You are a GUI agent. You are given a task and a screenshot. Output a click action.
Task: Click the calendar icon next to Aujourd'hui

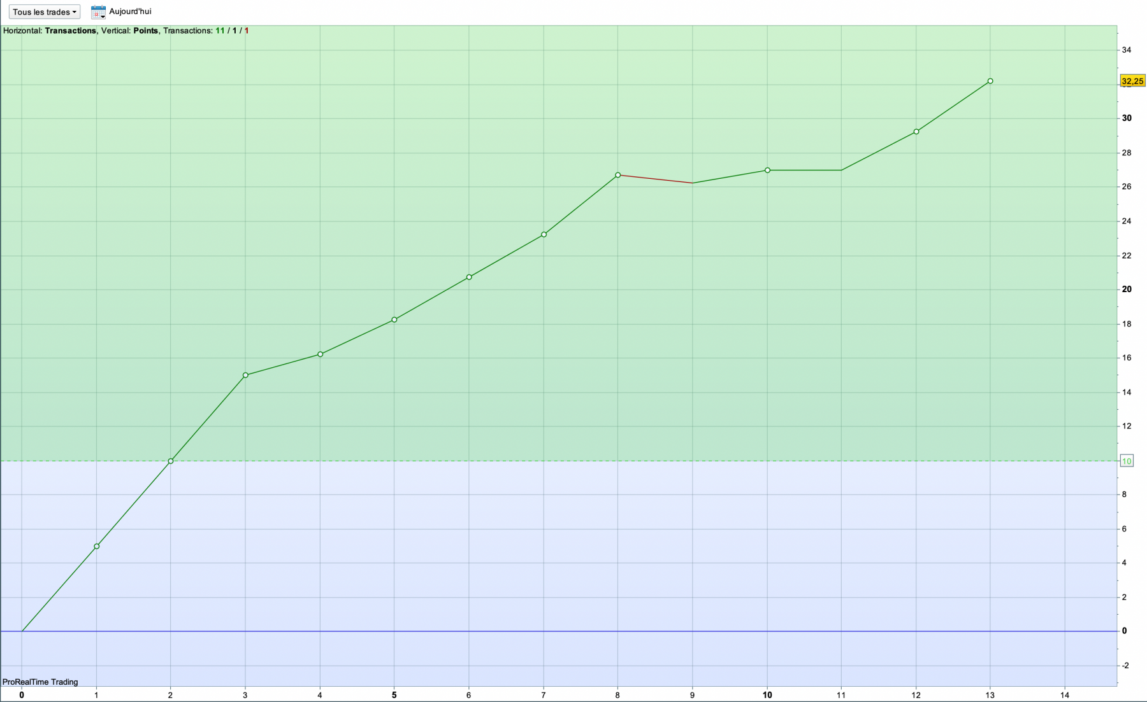98,12
